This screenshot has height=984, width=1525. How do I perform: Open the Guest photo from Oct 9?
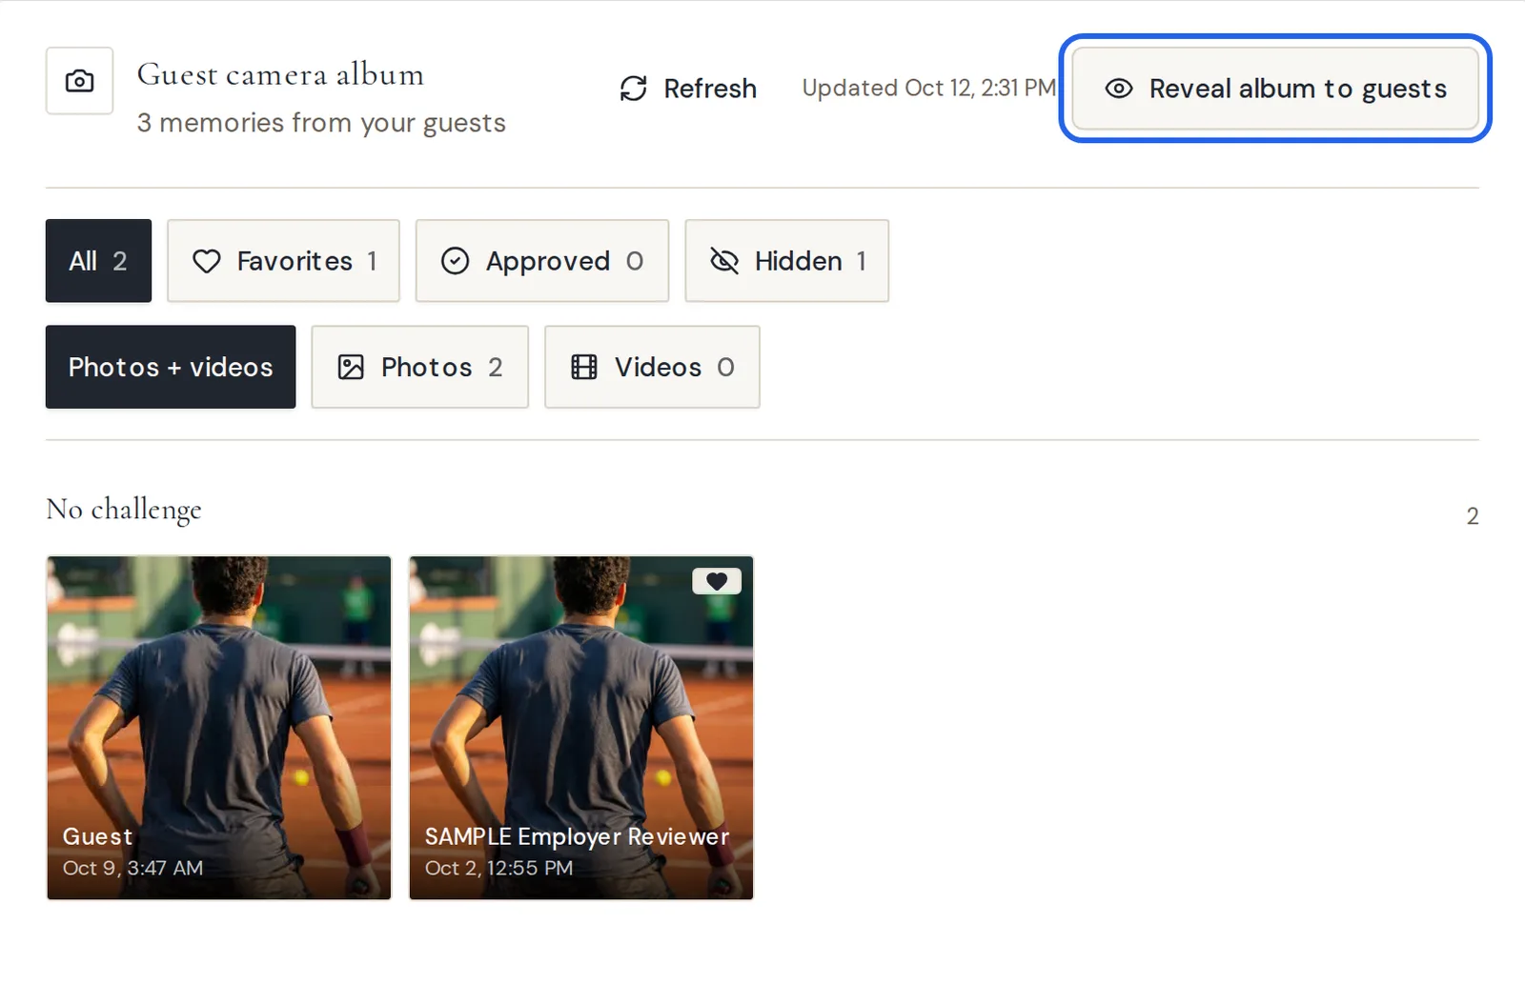point(219,728)
